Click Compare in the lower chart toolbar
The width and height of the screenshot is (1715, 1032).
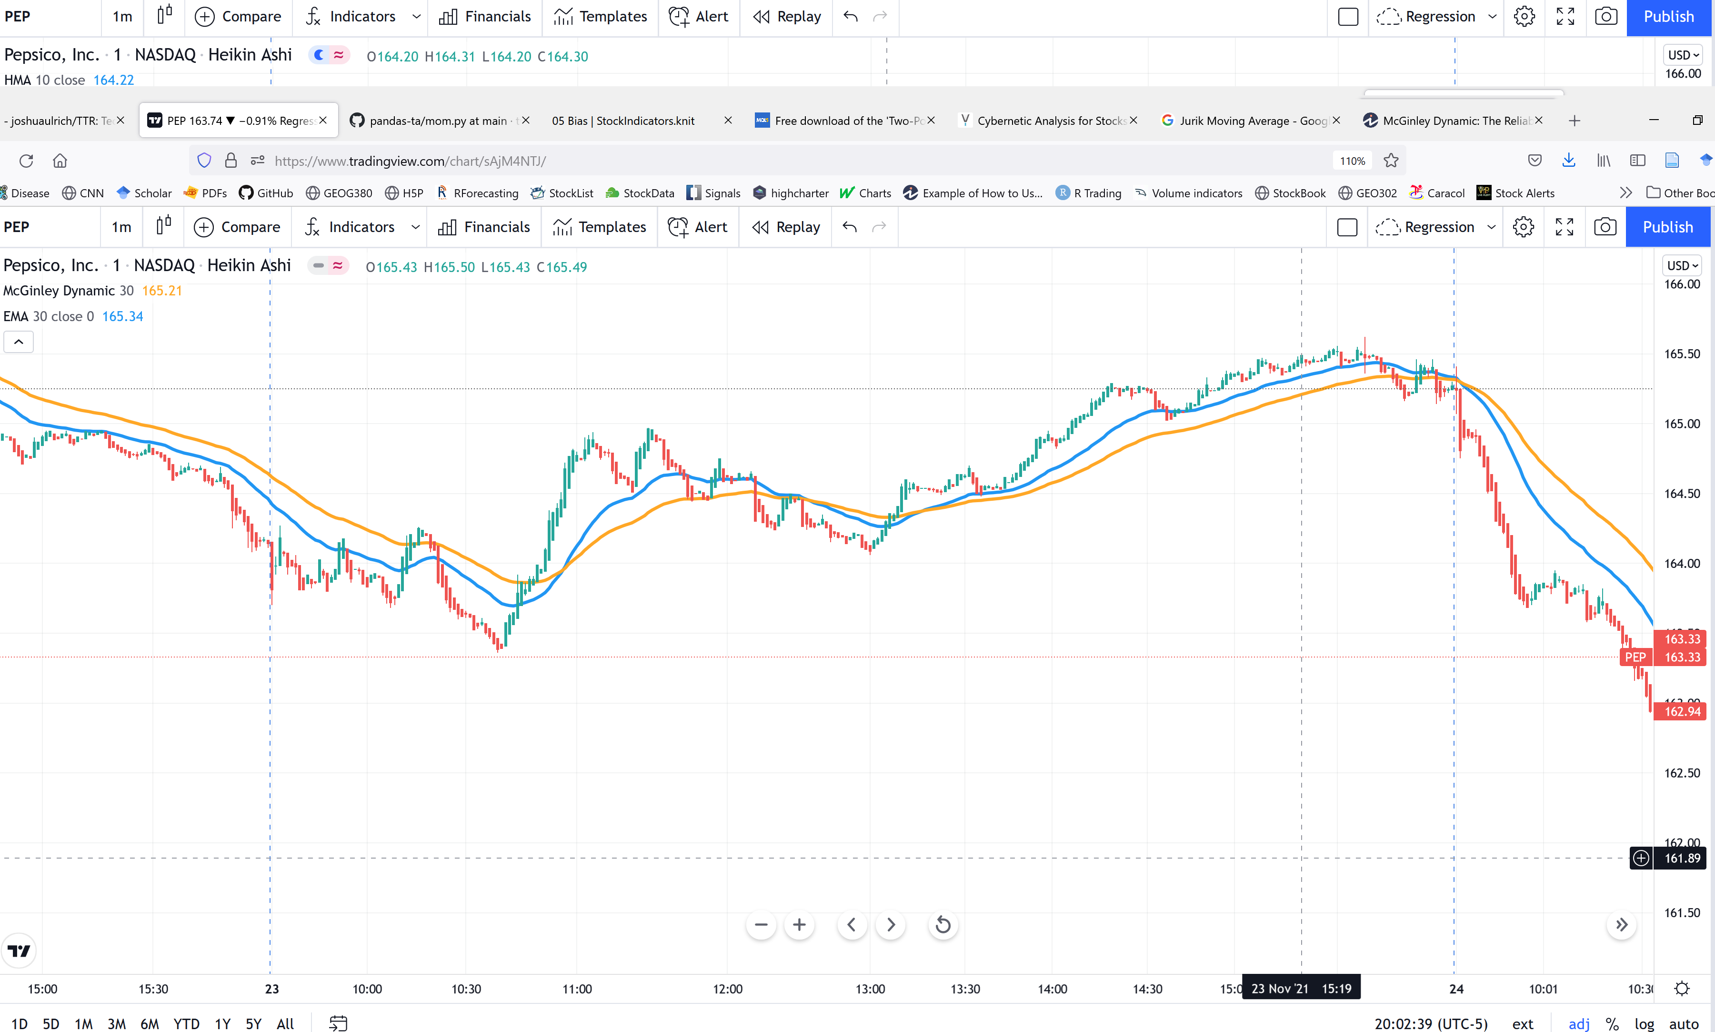coord(237,227)
